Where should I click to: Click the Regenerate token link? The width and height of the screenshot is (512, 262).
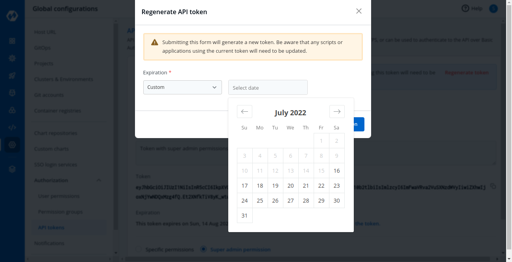point(467,73)
